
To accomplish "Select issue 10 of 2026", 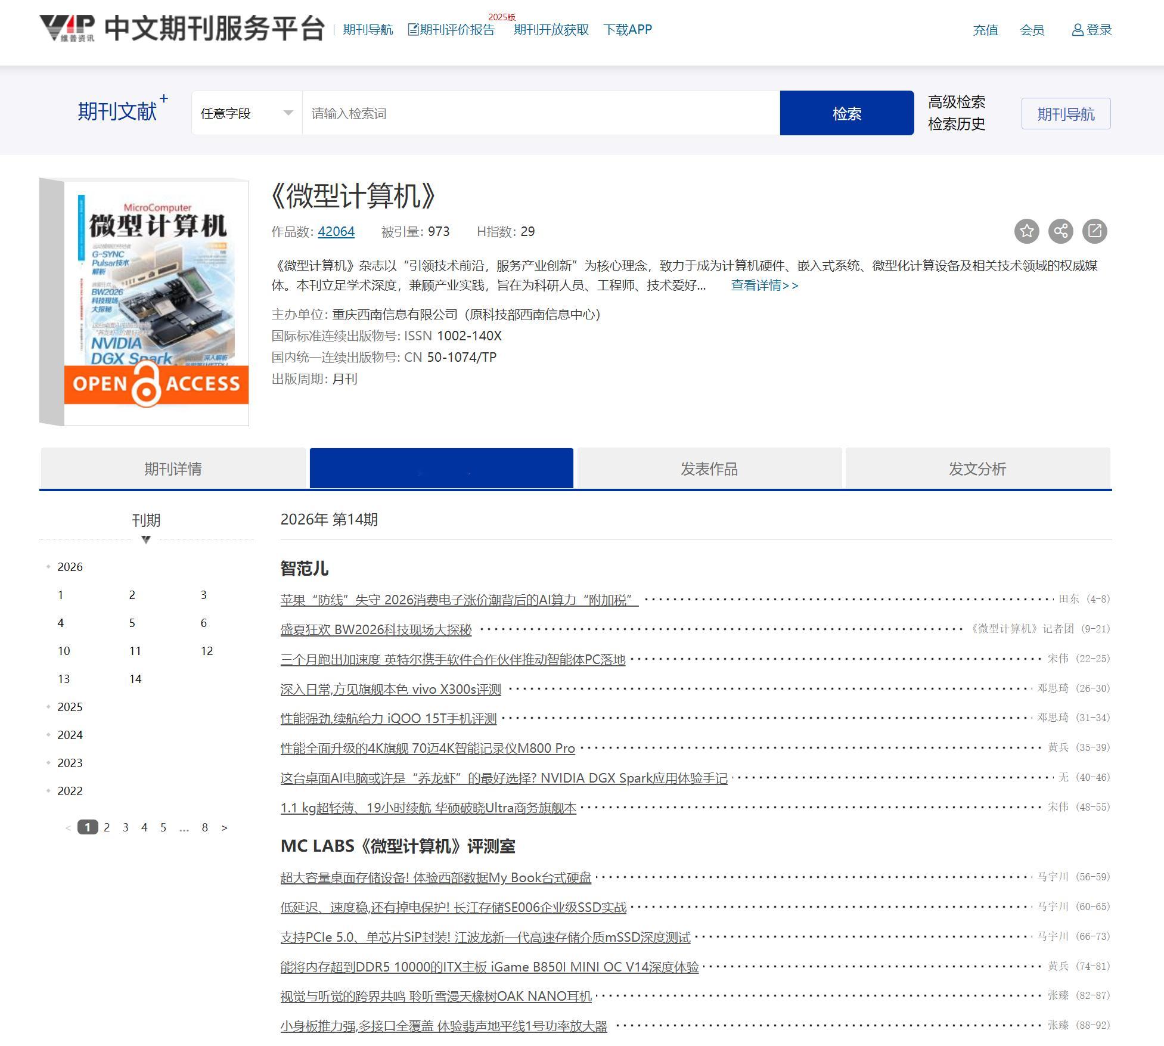I will (x=64, y=651).
